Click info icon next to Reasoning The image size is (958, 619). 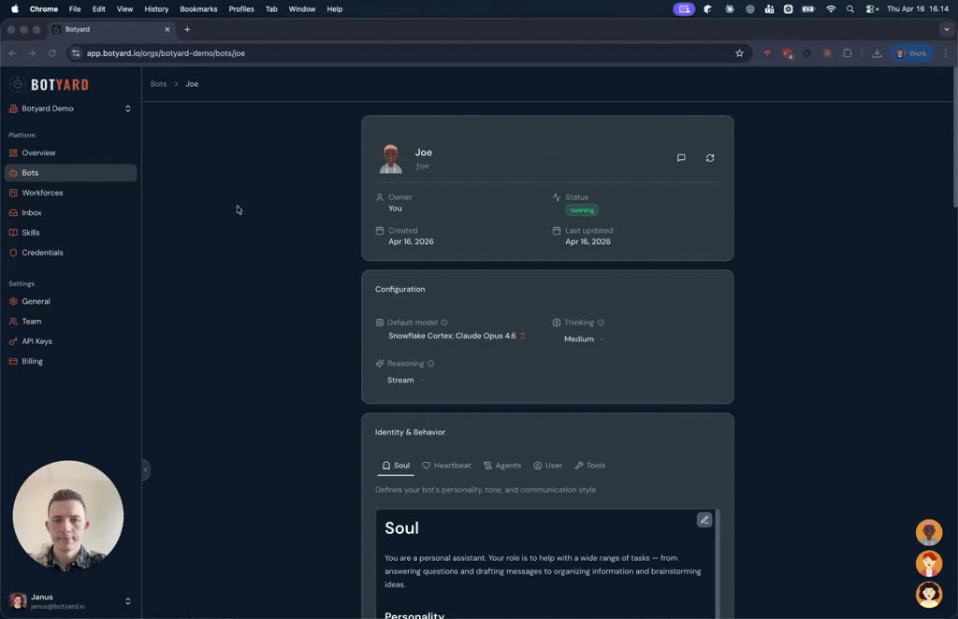[430, 363]
